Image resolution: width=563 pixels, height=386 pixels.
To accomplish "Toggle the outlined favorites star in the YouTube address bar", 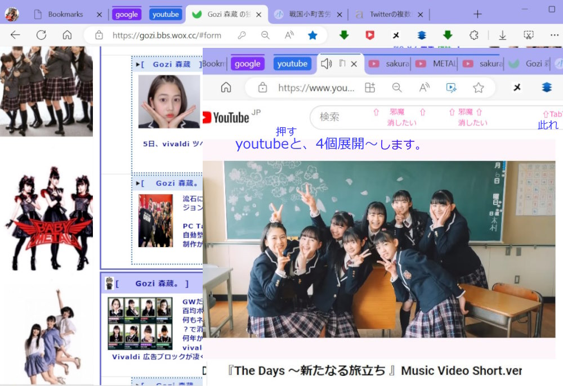I will point(479,87).
